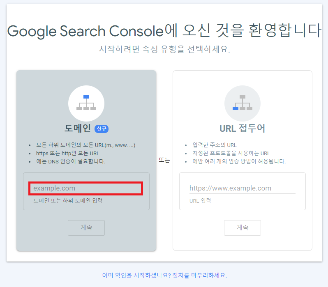This screenshot has width=328, height=287.
Task: Click the Google Search Console welcome heading
Action: [164, 31]
